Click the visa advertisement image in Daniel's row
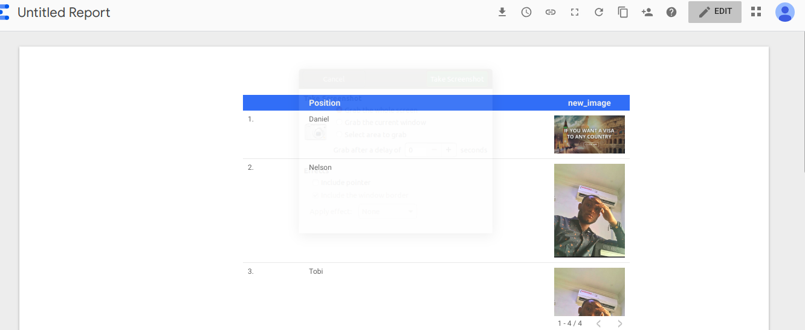The width and height of the screenshot is (805, 330). (589, 135)
